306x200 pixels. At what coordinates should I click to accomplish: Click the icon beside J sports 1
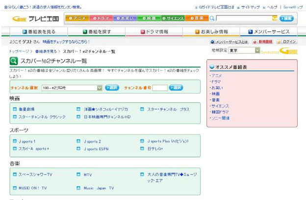[15, 141]
